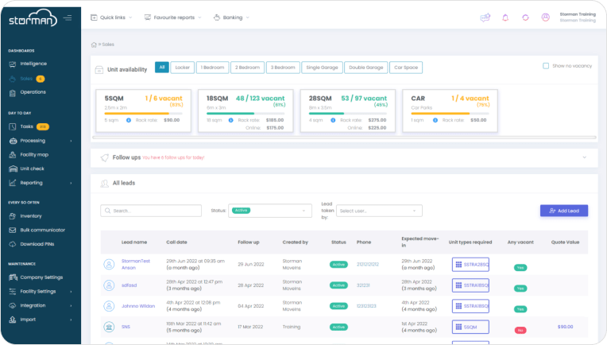Click the home icon in breadcrumb
607x345 pixels.
(x=95, y=45)
